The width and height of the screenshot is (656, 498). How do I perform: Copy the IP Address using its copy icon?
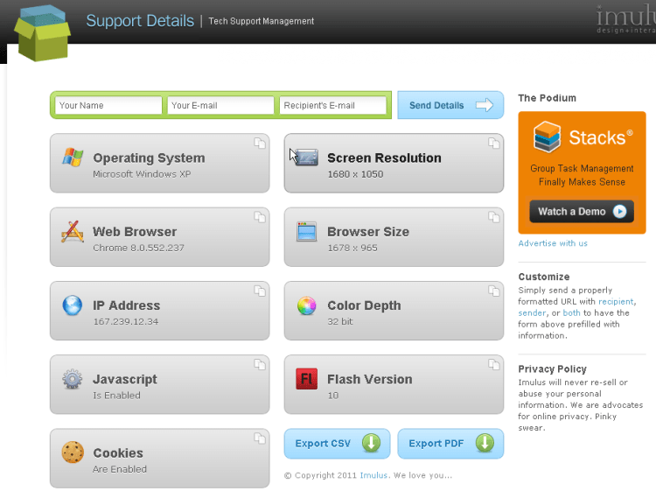[260, 291]
